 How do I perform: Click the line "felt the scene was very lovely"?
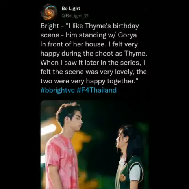coord(87,72)
